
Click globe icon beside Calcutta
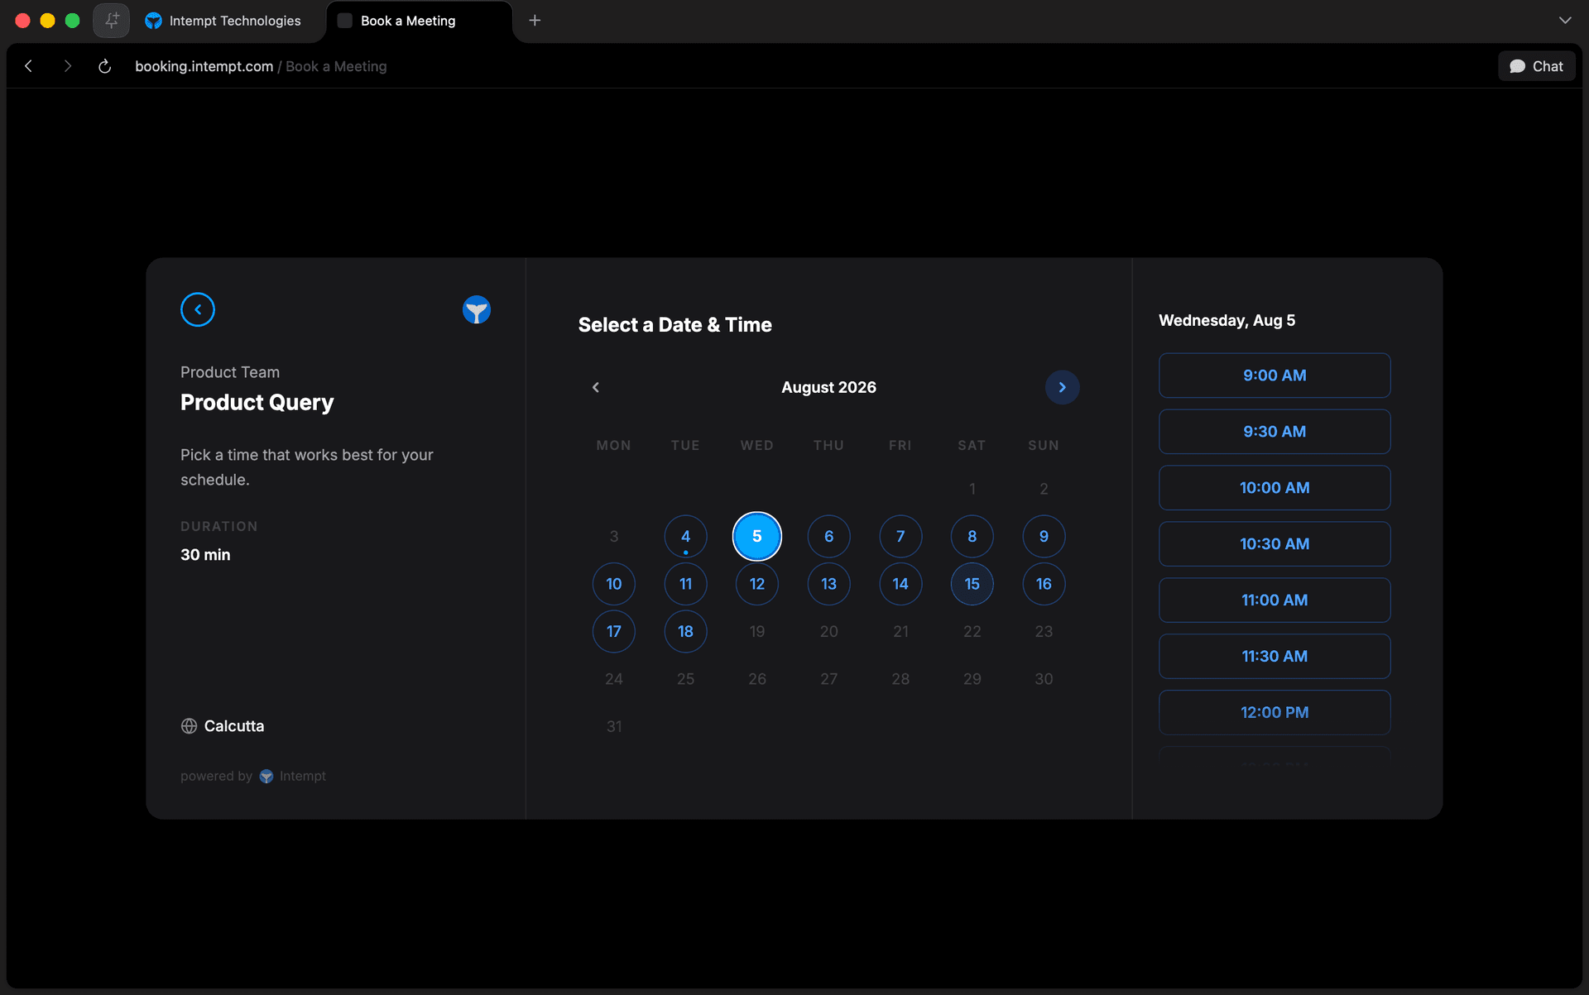point(189,726)
